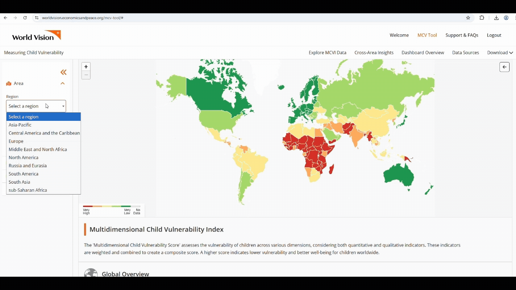
Task: Pick Middle East and North Africa option
Action: (38, 149)
